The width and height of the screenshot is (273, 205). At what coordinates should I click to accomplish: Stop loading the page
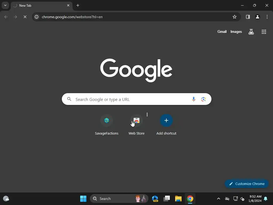coord(25,17)
